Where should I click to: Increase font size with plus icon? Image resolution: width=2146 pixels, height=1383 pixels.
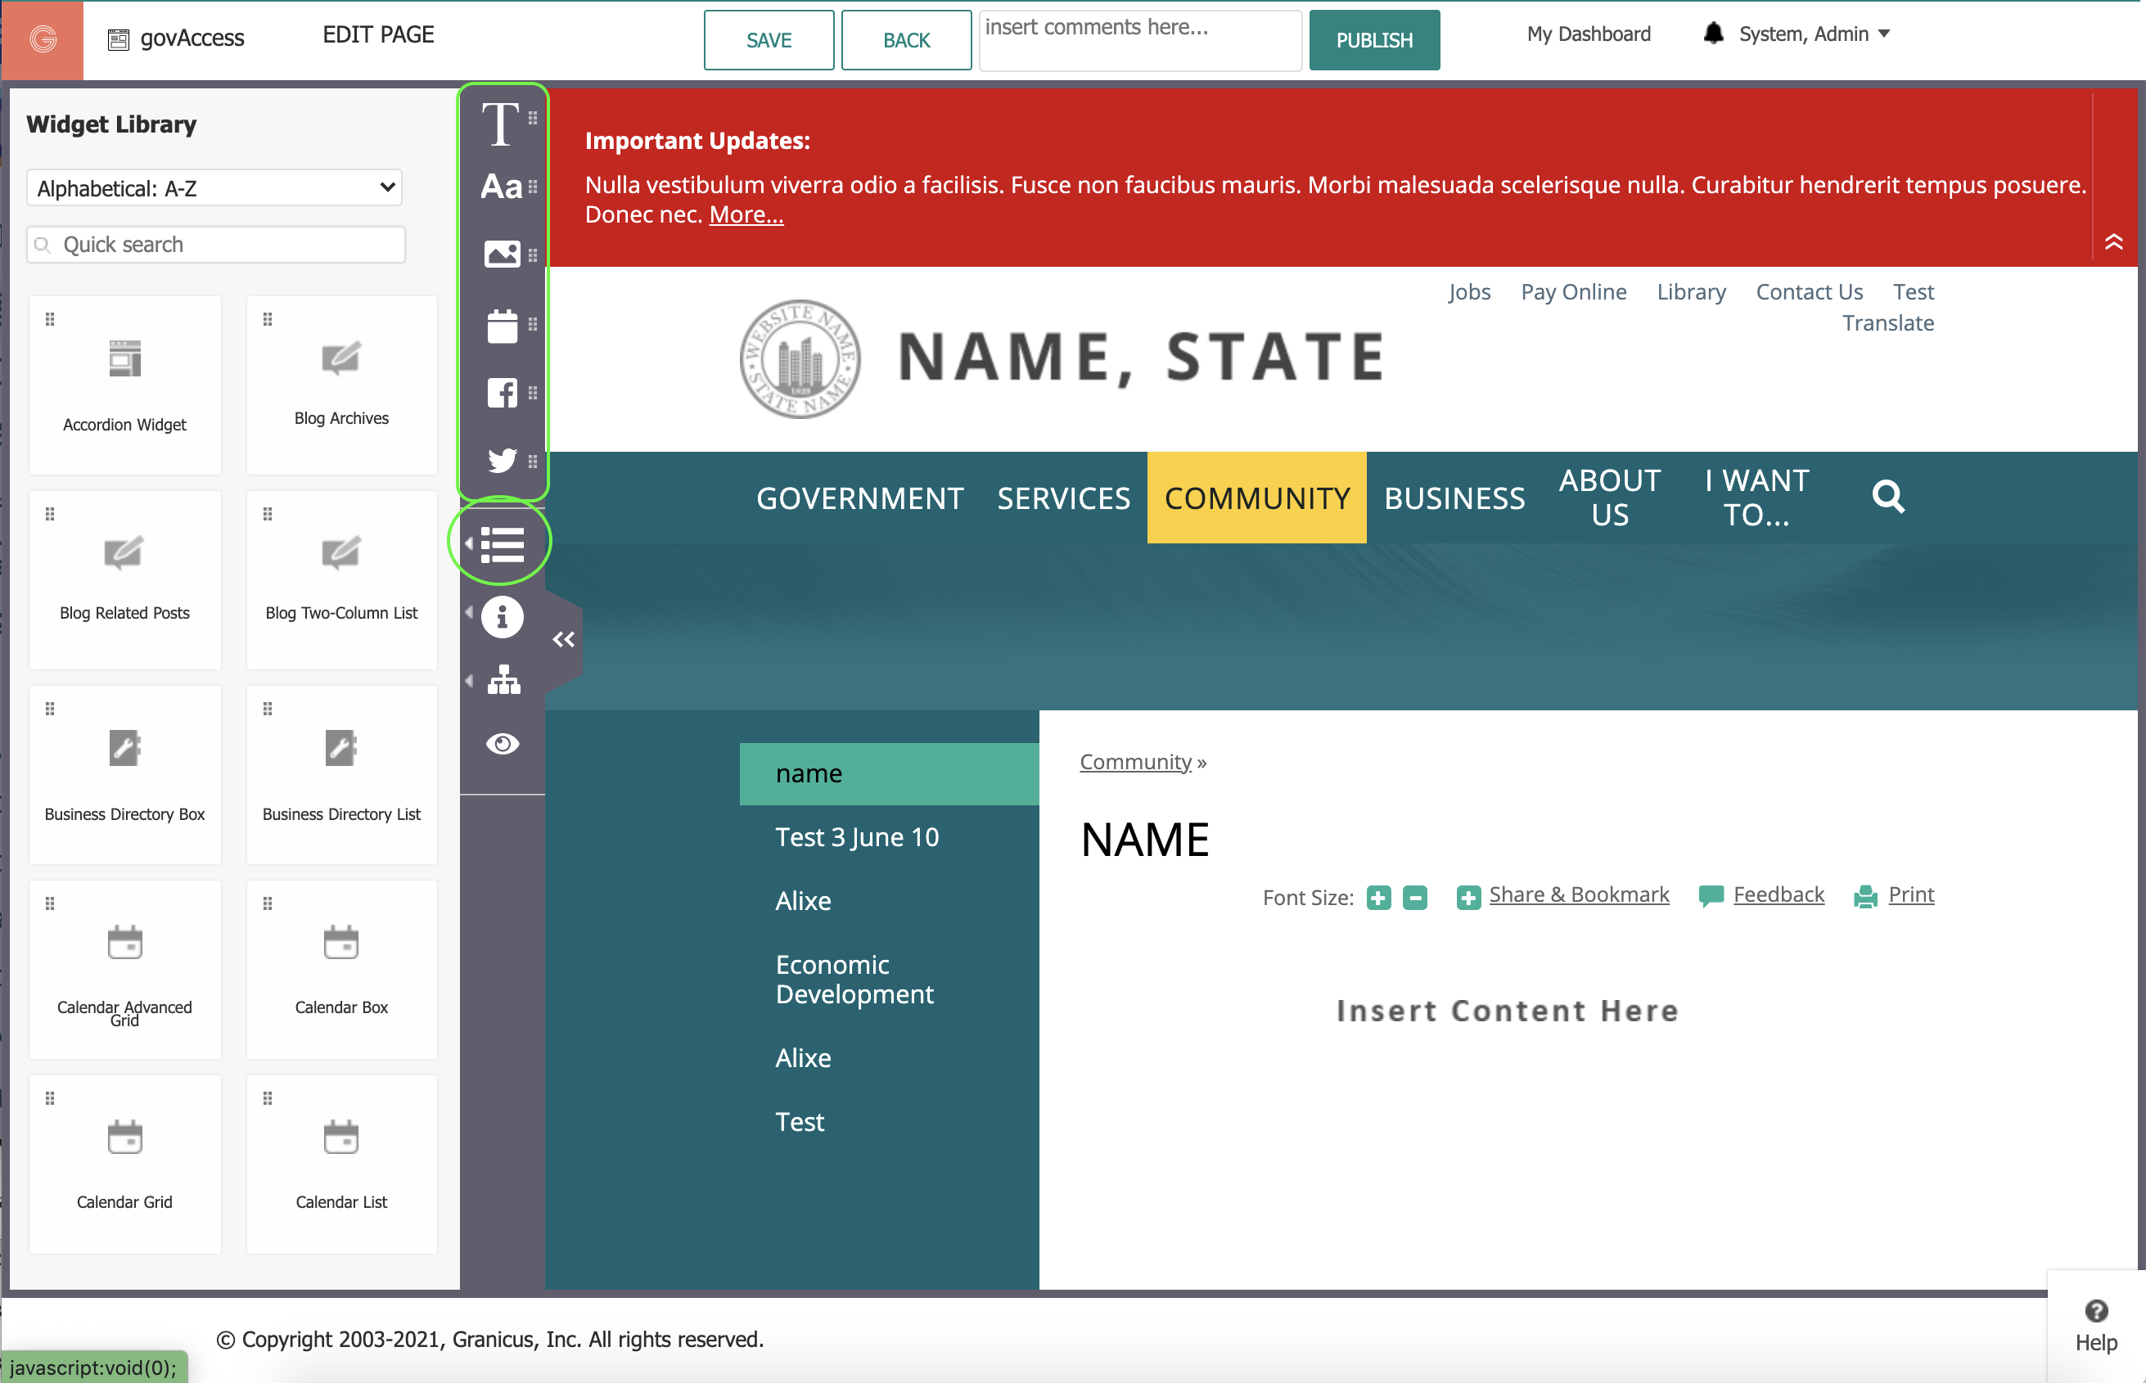(x=1378, y=897)
